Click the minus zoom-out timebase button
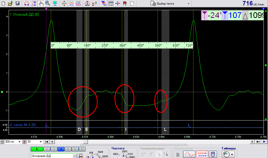 pos(2,142)
